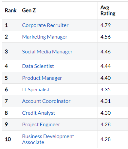This screenshot has height=149, width=128.
Task: Open the Account Coordinator link
Action: tap(46, 101)
